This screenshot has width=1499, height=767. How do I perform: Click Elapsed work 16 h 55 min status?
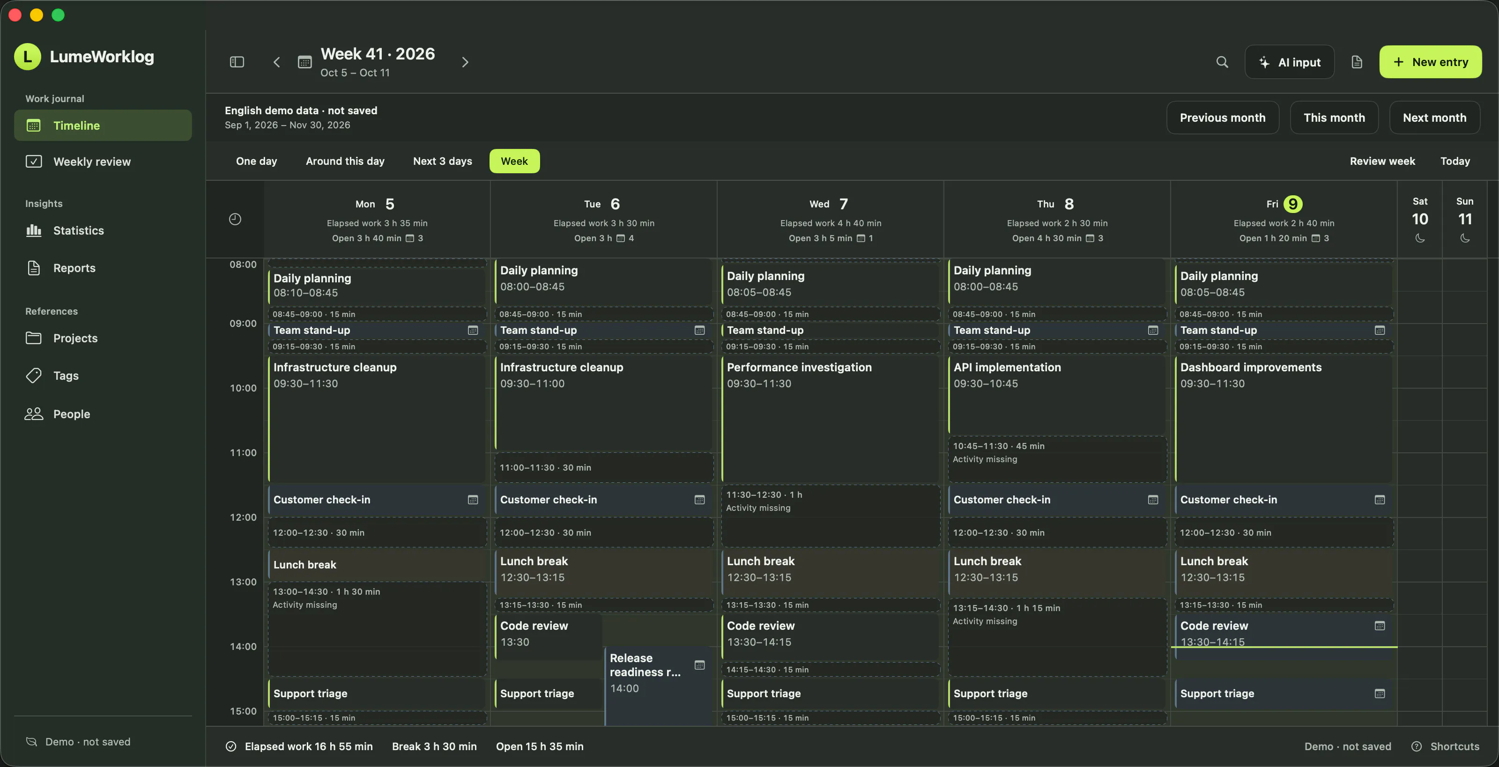coord(299,746)
